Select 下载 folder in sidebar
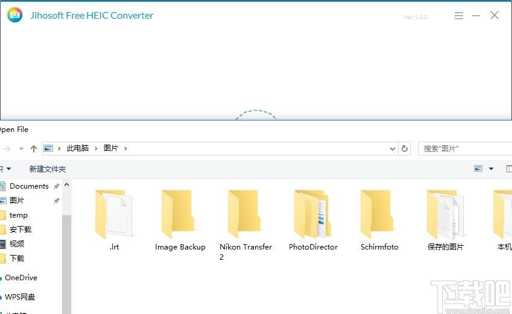 [x=17, y=258]
